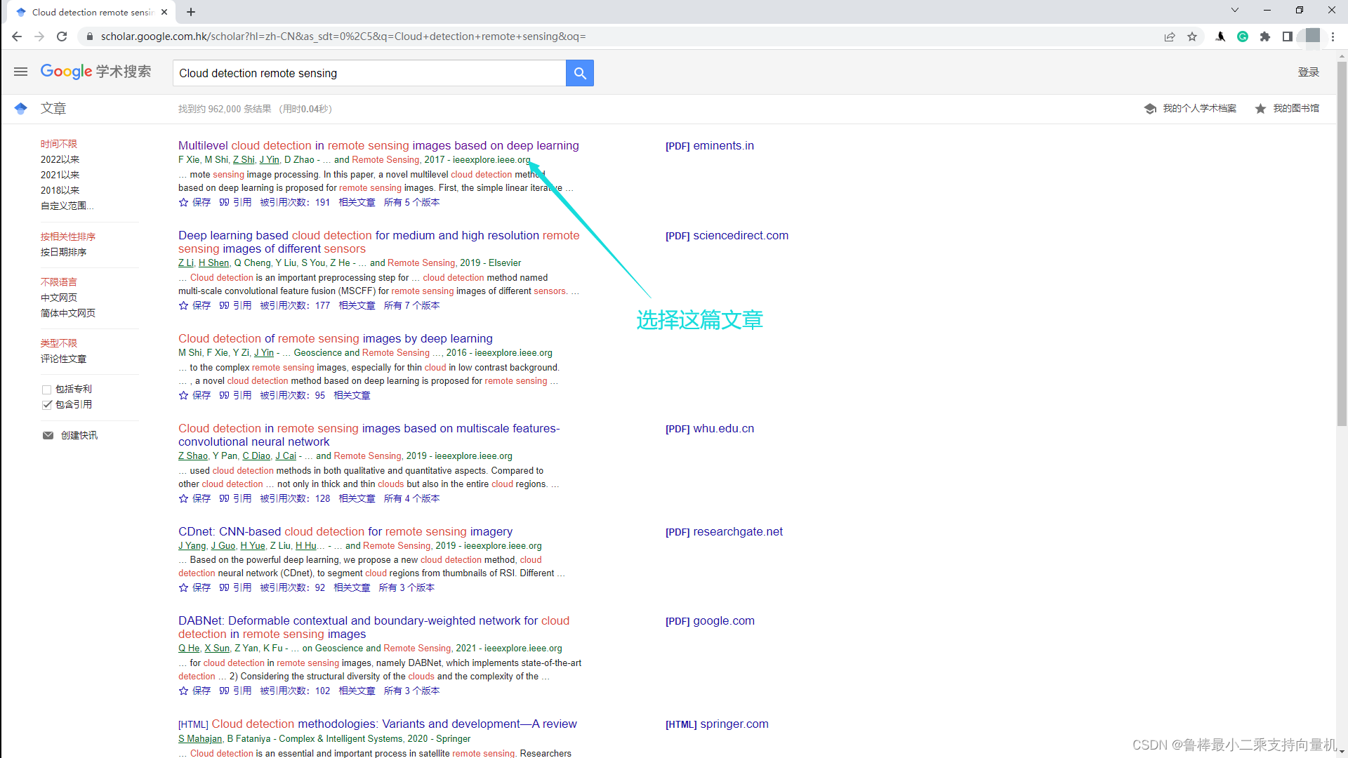Open a new browser tab

click(x=191, y=12)
